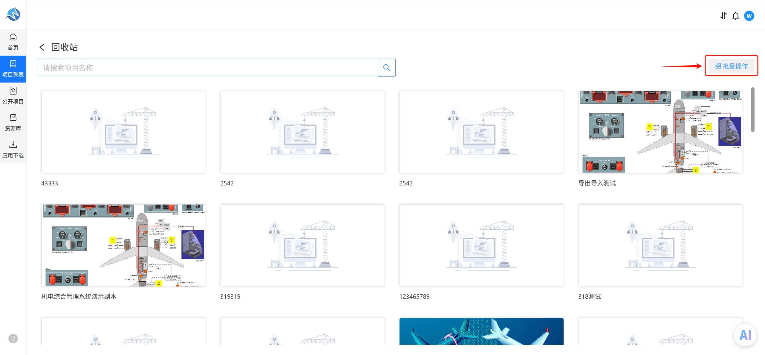Select the 导出导入测试 project thumbnail

(660, 132)
